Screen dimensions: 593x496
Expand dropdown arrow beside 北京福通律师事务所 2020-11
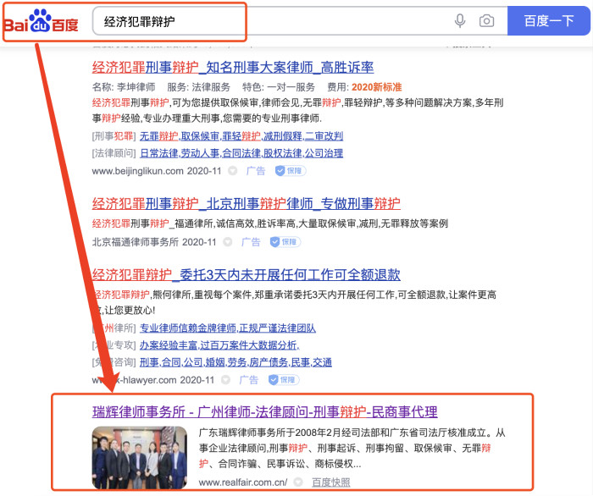tap(228, 242)
